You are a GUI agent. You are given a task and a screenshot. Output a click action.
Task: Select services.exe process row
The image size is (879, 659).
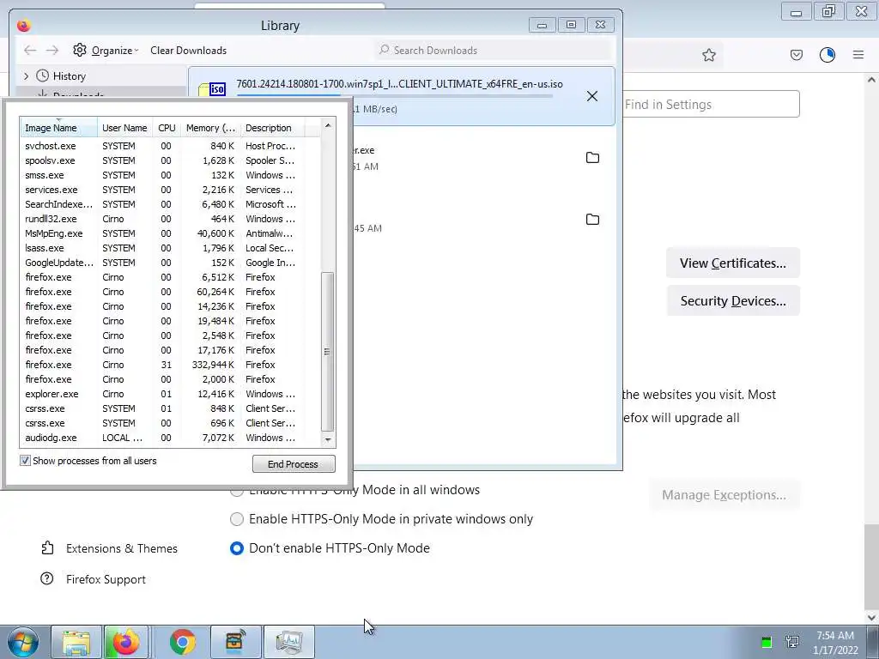(x=170, y=190)
